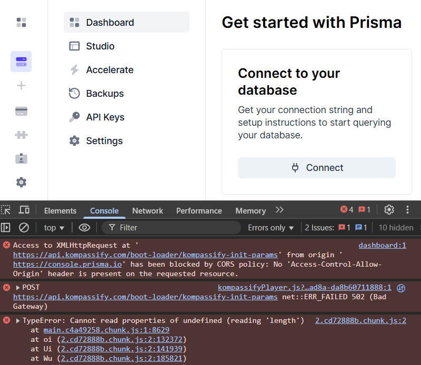Open API Keys in the project menu
Viewport: 421px width, 365px height.
[x=126, y=117]
